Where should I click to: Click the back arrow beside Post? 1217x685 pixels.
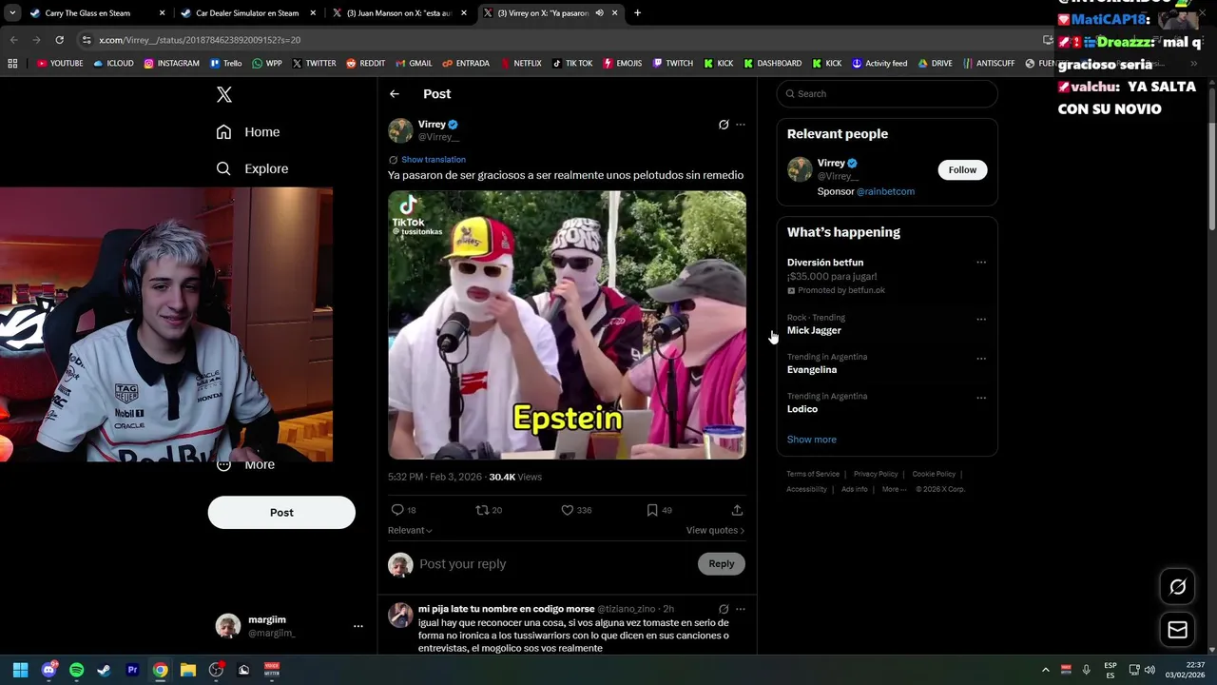click(395, 94)
